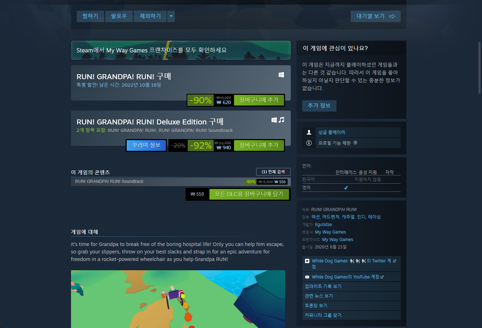Open 관련 뉴스 보기 related news
The width and height of the screenshot is (482, 328).
point(351,296)
